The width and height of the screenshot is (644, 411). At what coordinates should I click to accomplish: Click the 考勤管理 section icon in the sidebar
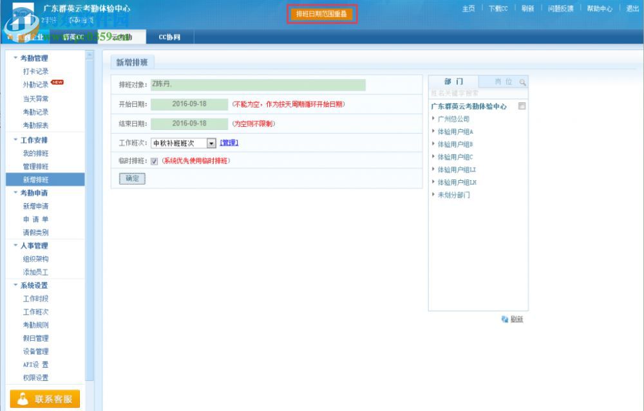[x=14, y=57]
